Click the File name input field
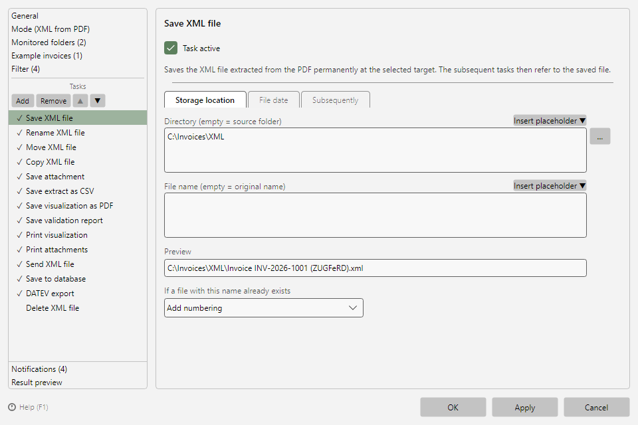The width and height of the screenshot is (638, 425). pyautogui.click(x=375, y=215)
